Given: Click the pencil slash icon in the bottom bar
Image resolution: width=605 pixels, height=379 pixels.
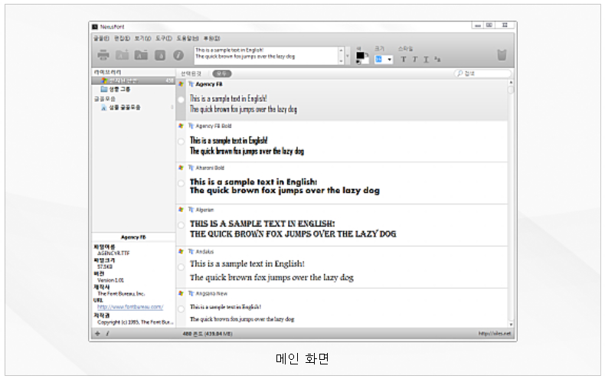Looking at the screenshot, I should click(107, 334).
